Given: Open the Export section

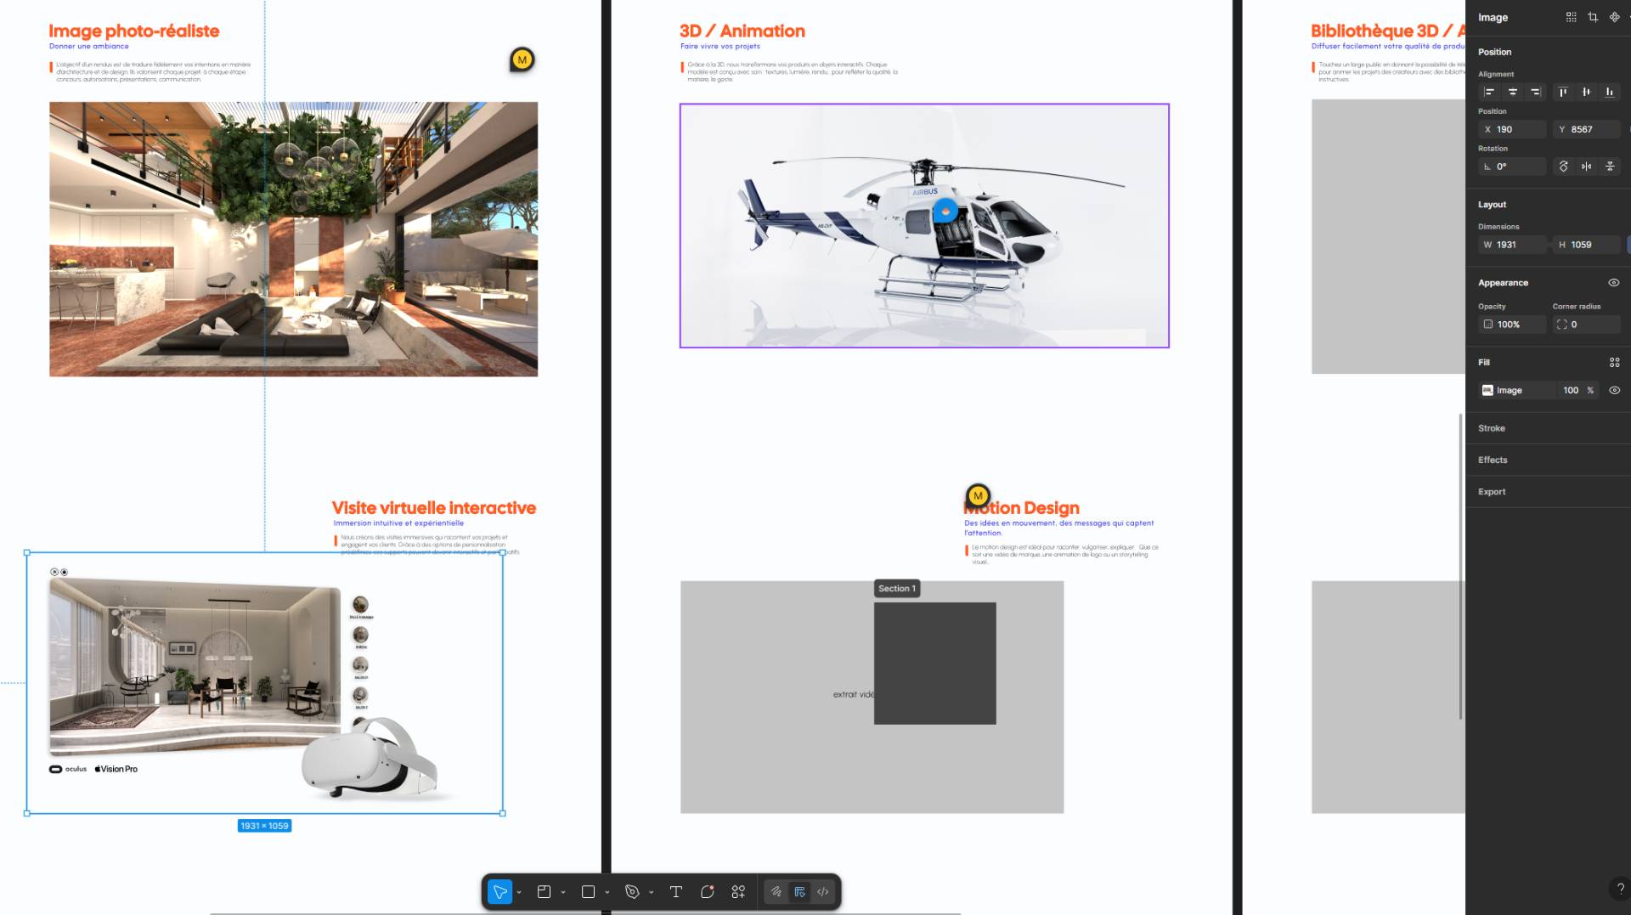Looking at the screenshot, I should 1492,492.
